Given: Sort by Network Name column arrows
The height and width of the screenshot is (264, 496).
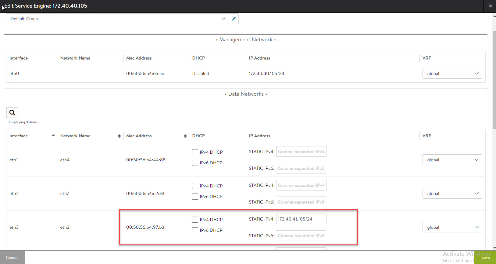Looking at the screenshot, I should [x=119, y=136].
